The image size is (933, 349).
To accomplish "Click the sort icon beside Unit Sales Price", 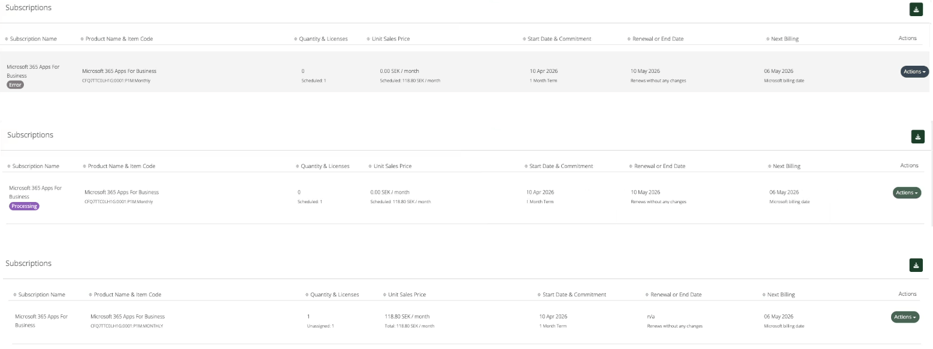I will [x=368, y=38].
